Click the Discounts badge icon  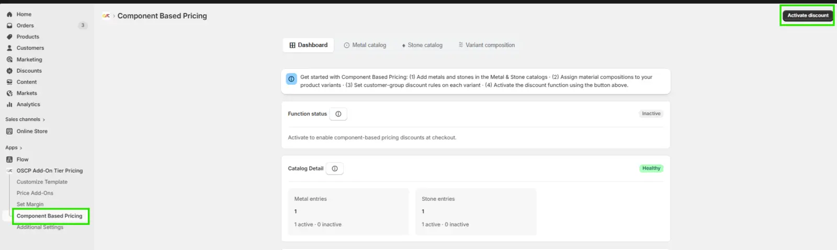[9, 71]
